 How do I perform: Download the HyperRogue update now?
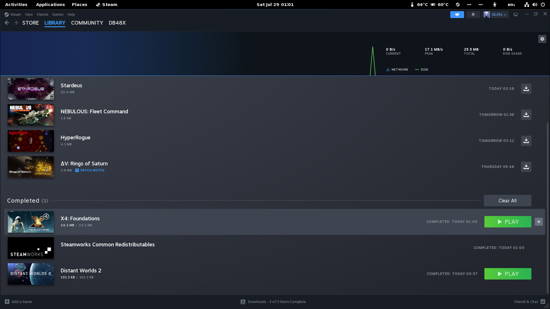[x=526, y=141]
